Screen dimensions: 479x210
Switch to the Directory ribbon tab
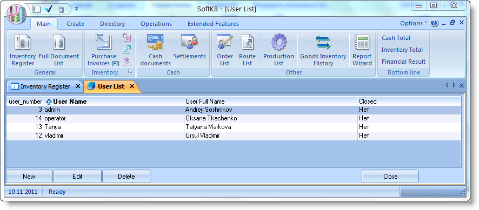tap(112, 24)
